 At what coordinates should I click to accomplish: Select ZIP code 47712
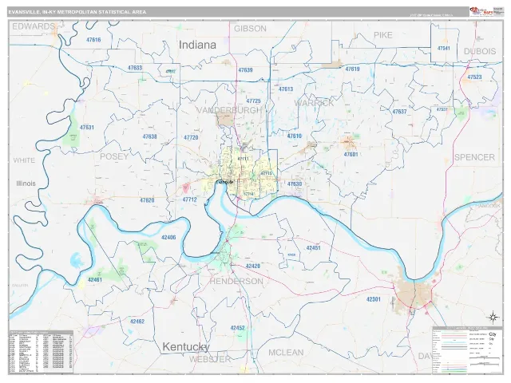tap(189, 199)
